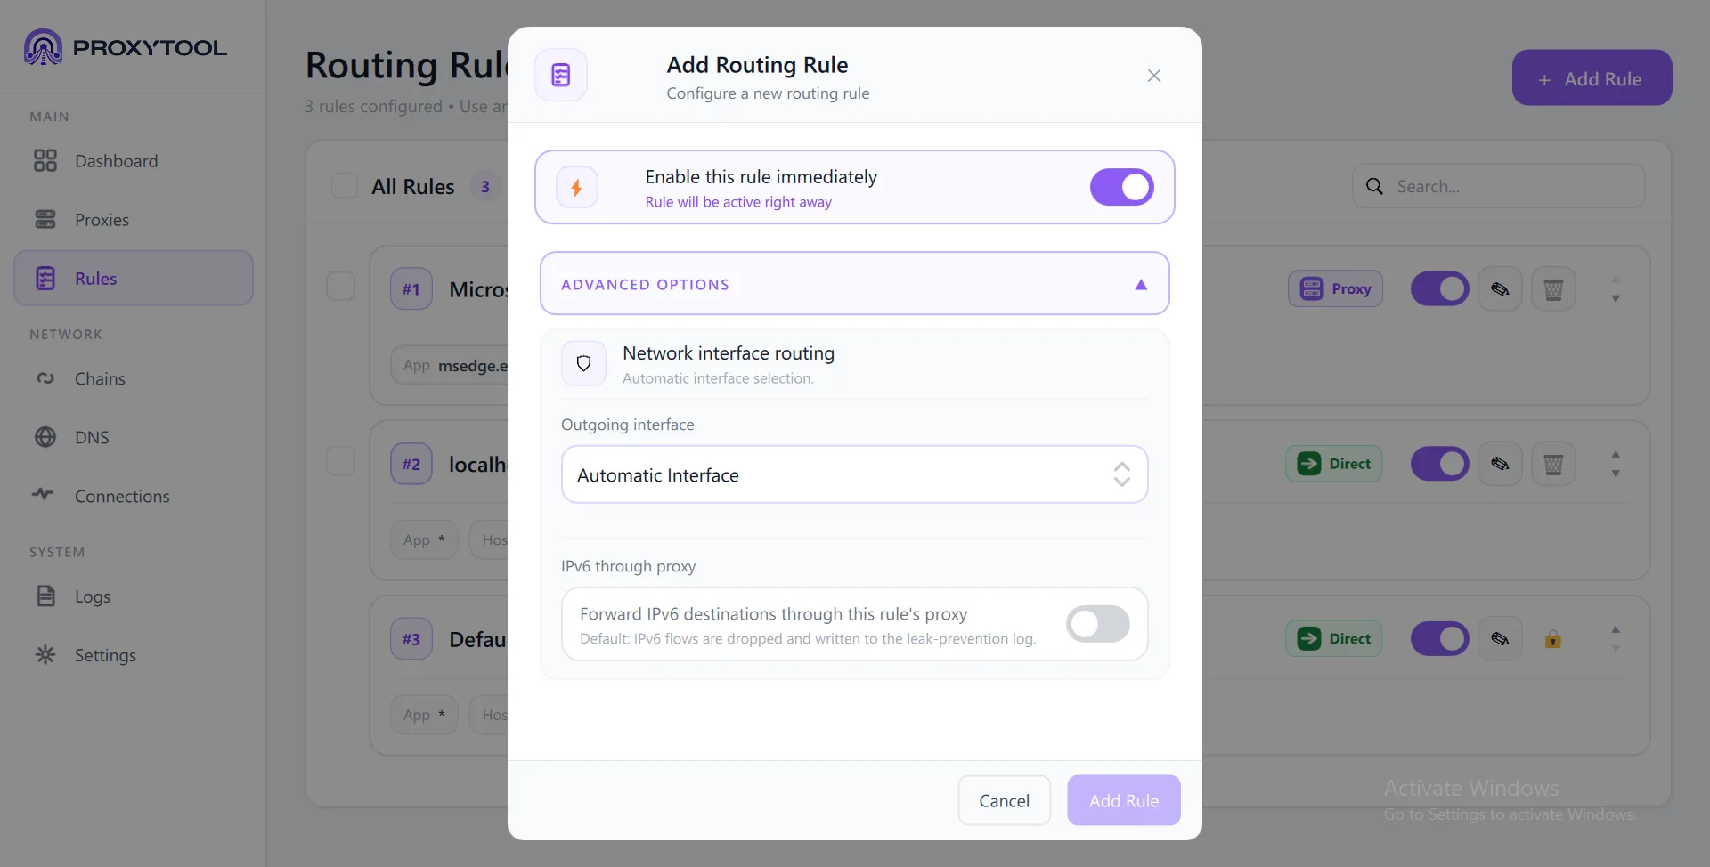Disable rule #2 with its toggle
The width and height of the screenshot is (1710, 867).
[1439, 464]
